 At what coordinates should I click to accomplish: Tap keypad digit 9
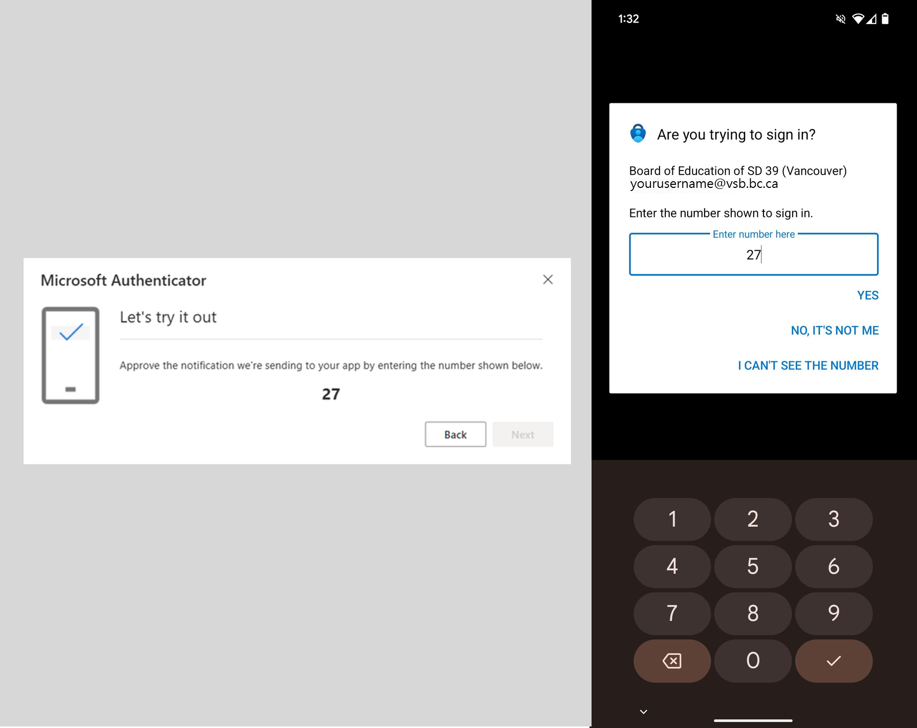pyautogui.click(x=834, y=613)
